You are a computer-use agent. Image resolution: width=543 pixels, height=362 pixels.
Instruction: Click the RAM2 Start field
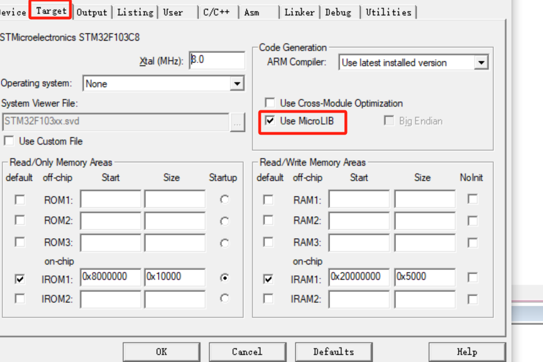tap(359, 221)
